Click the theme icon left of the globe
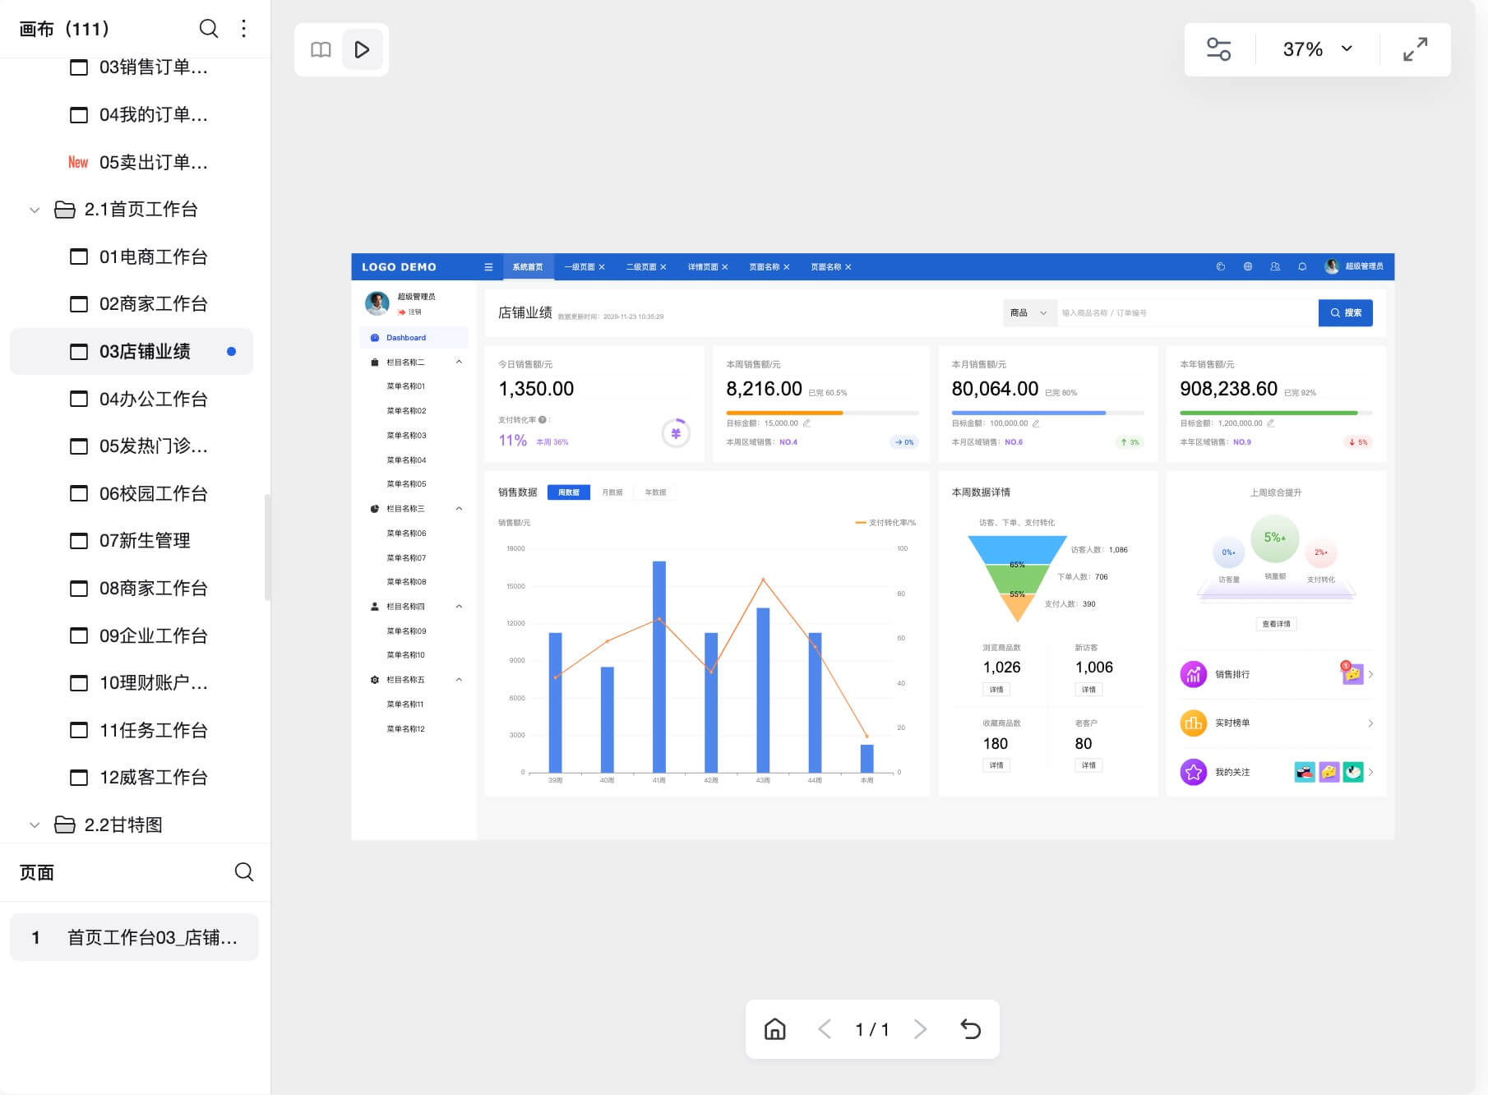The width and height of the screenshot is (1488, 1095). [1221, 267]
